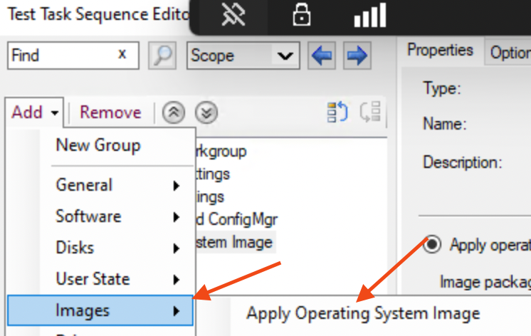This screenshot has height=336, width=531.
Task: Click the blue left arrow button
Action: [322, 56]
